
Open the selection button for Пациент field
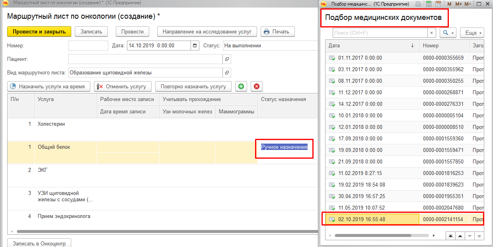(227, 59)
